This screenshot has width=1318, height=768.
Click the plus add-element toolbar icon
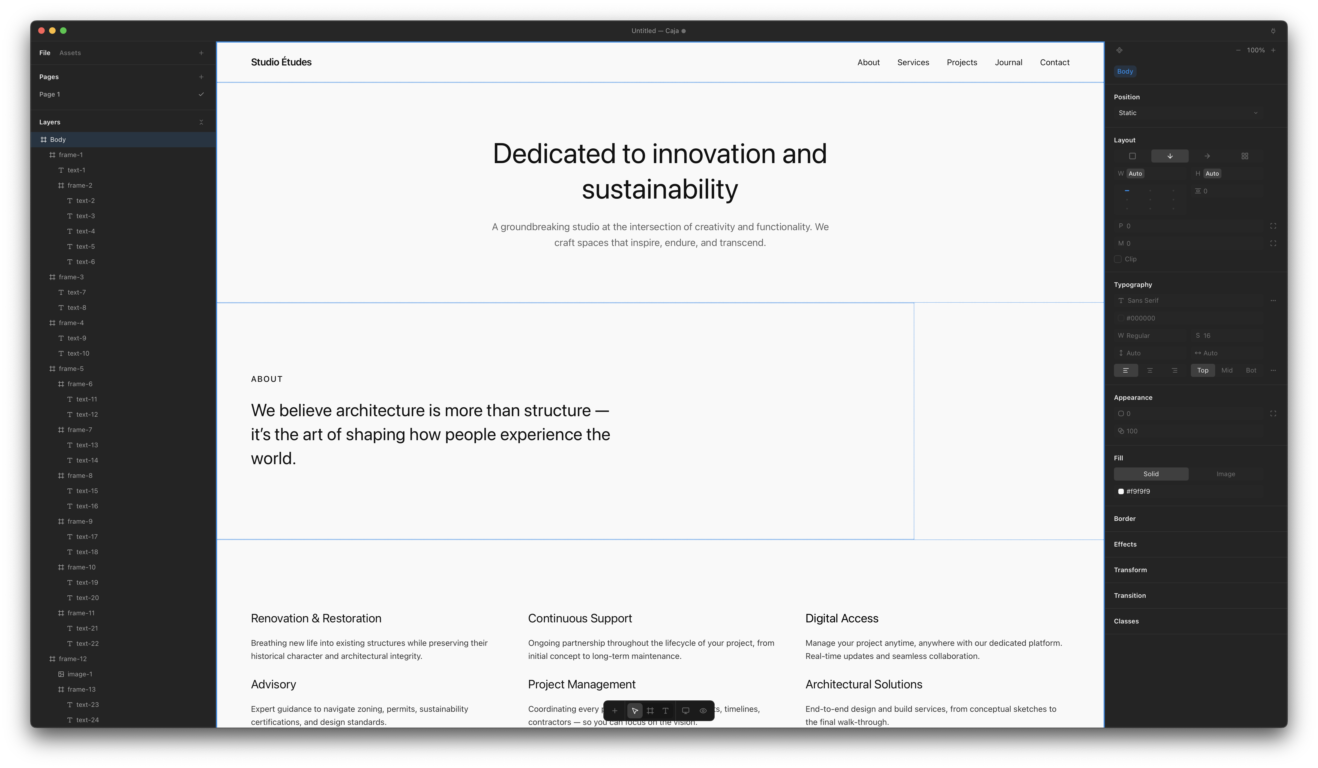pyautogui.click(x=615, y=710)
